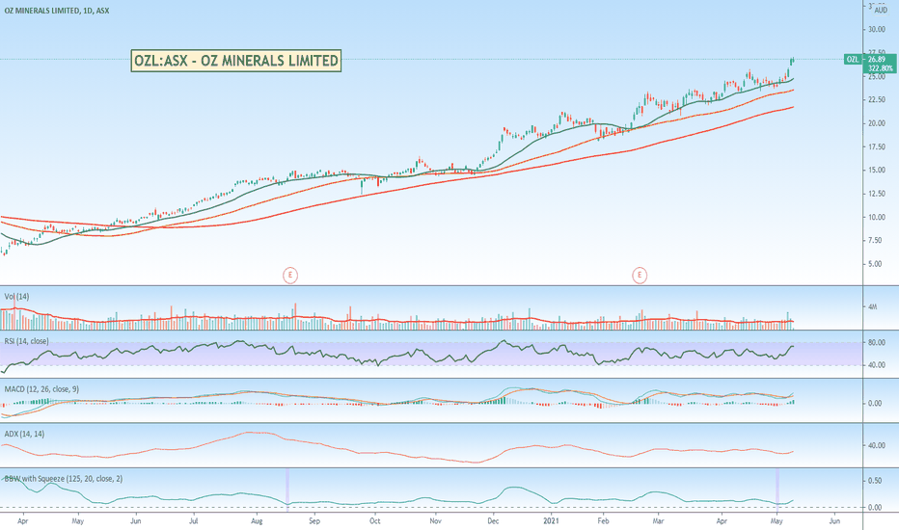The image size is (899, 530).
Task: Click the Feb label on the time axis
Action: pyautogui.click(x=603, y=520)
